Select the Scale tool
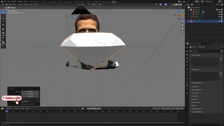Screen dimensions: 224x126 tap(3, 29)
